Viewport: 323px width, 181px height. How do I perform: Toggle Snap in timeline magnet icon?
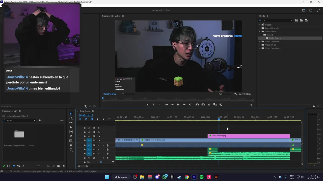pyautogui.click(x=86, y=119)
